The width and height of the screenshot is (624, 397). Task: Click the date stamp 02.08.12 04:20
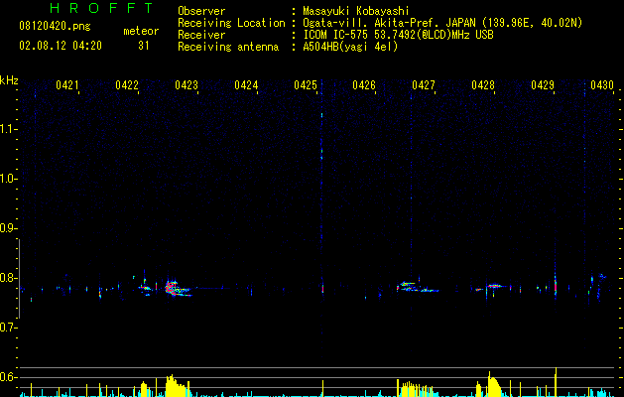61,46
